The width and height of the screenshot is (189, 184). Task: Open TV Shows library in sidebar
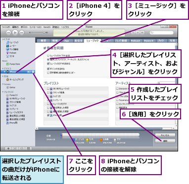12,49
